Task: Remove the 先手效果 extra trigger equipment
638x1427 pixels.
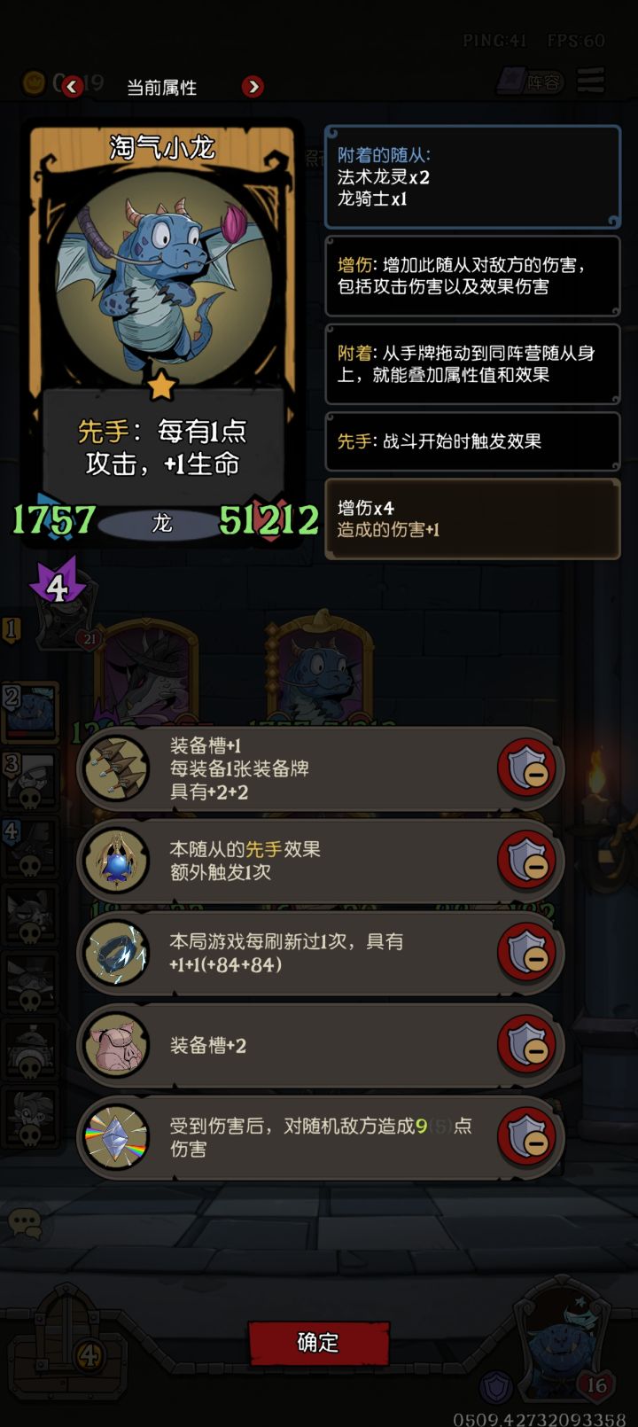Action: pos(526,861)
